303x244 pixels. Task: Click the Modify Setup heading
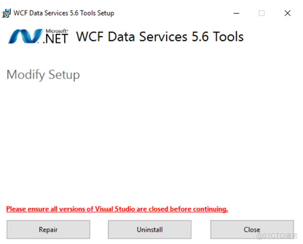43,74
